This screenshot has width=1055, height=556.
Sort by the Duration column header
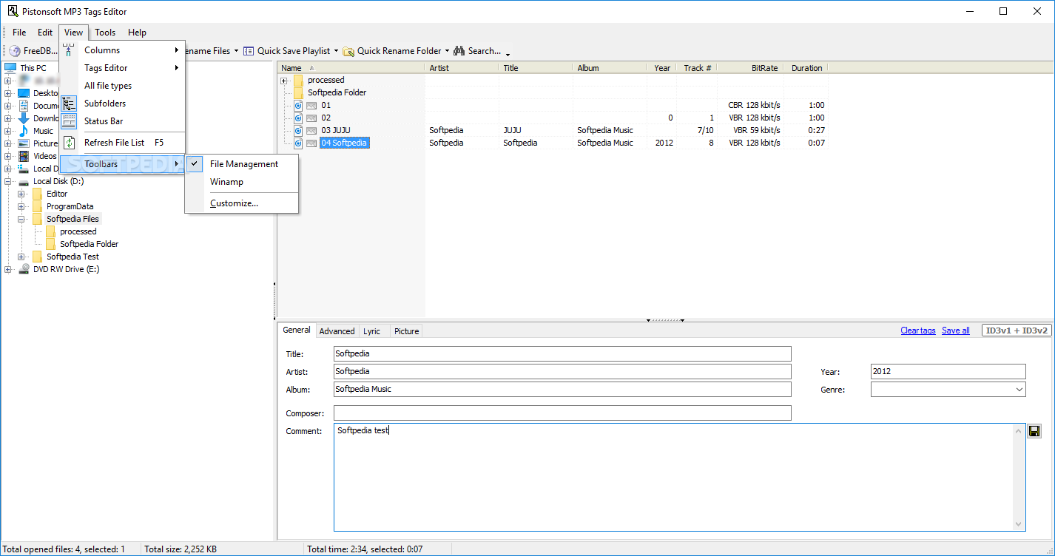(x=806, y=68)
